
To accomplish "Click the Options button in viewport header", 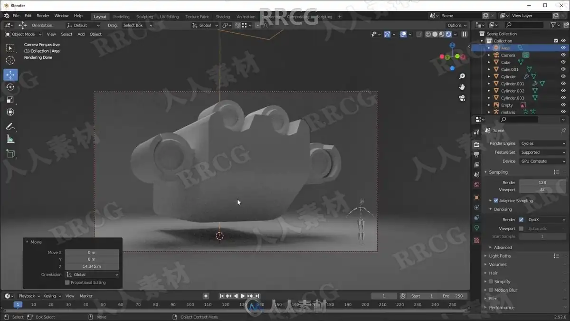I will [x=456, y=25].
